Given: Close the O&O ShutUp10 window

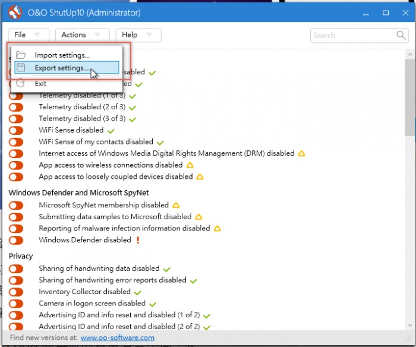Looking at the screenshot, I should click(405, 12).
